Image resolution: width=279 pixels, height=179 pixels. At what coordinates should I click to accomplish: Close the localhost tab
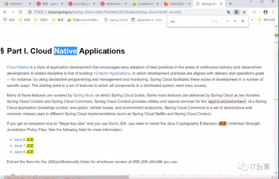[x=158, y=4]
